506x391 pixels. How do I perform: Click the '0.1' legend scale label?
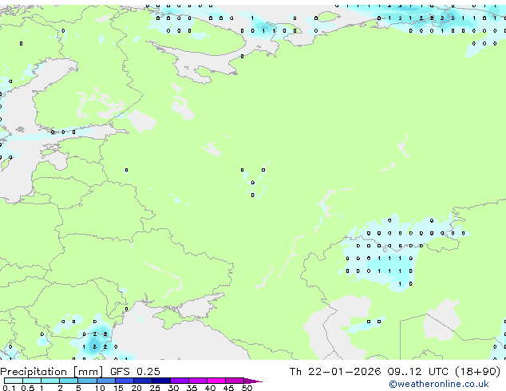tap(9, 388)
